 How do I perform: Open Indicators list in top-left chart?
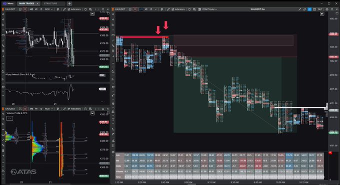pyautogui.click(x=74, y=9)
